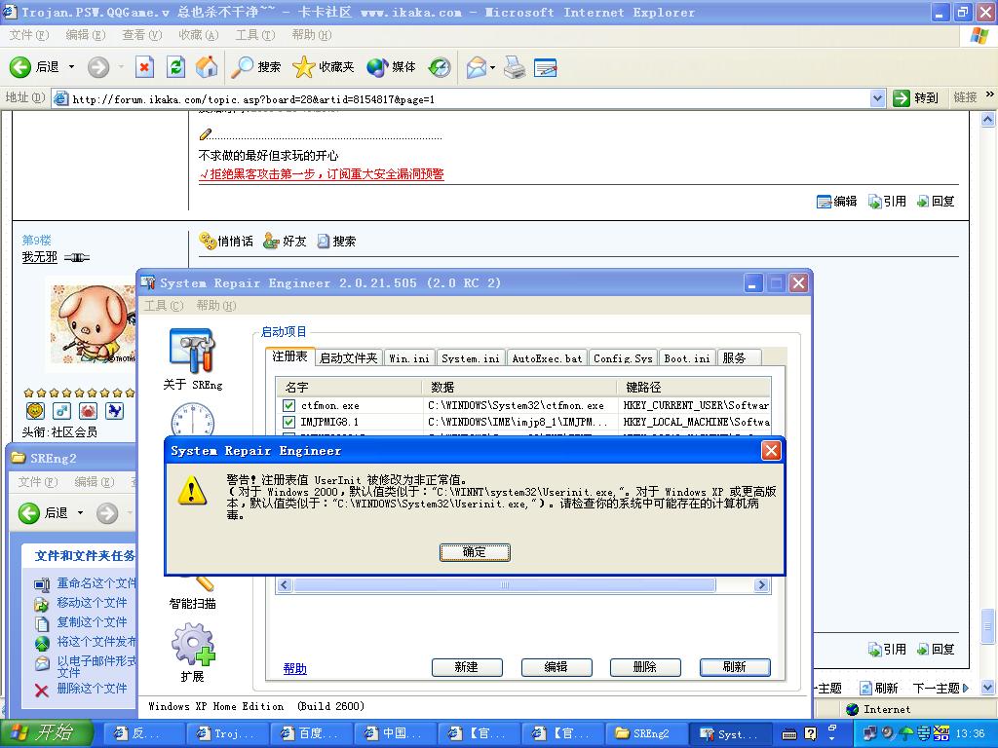Open IE 文件(F) menu
This screenshot has width=998, height=748.
point(28,35)
